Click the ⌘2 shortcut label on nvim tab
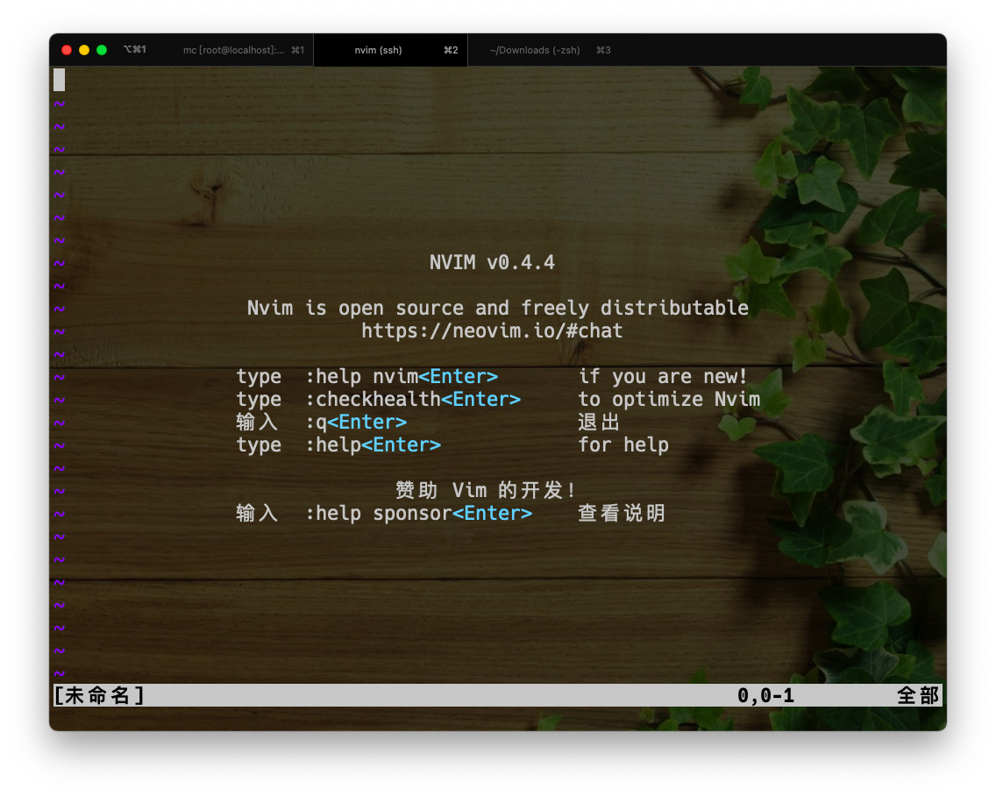 click(x=451, y=50)
